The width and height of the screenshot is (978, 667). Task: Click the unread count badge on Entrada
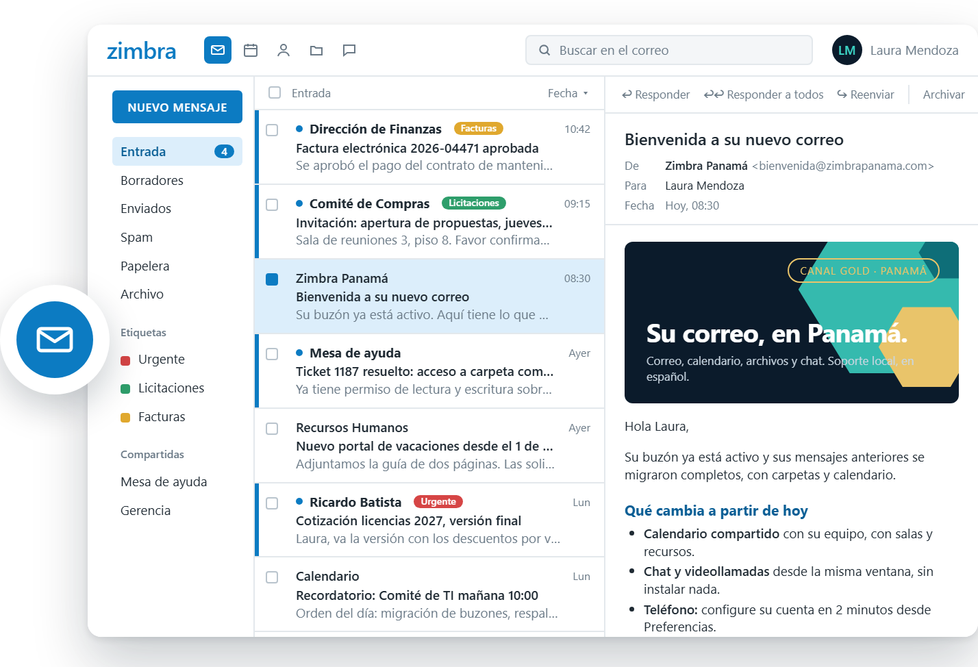coord(224,152)
